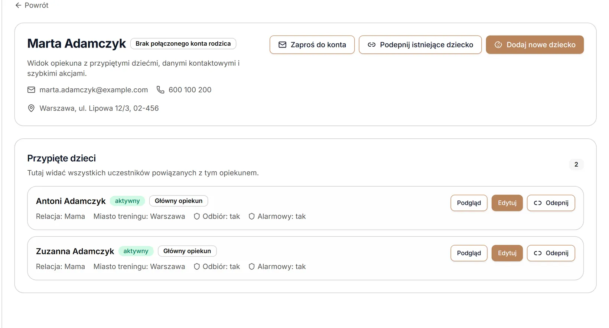Click address Warszawa, ul. Lipowa 12/3, 02-456
This screenshot has height=328, width=609.
tap(99, 108)
